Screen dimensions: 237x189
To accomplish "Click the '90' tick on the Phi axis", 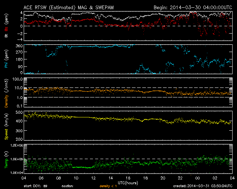I will click(20, 66).
